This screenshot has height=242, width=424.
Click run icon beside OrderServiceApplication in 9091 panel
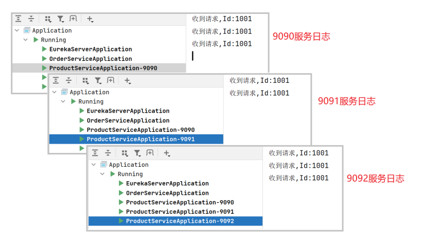(82, 120)
